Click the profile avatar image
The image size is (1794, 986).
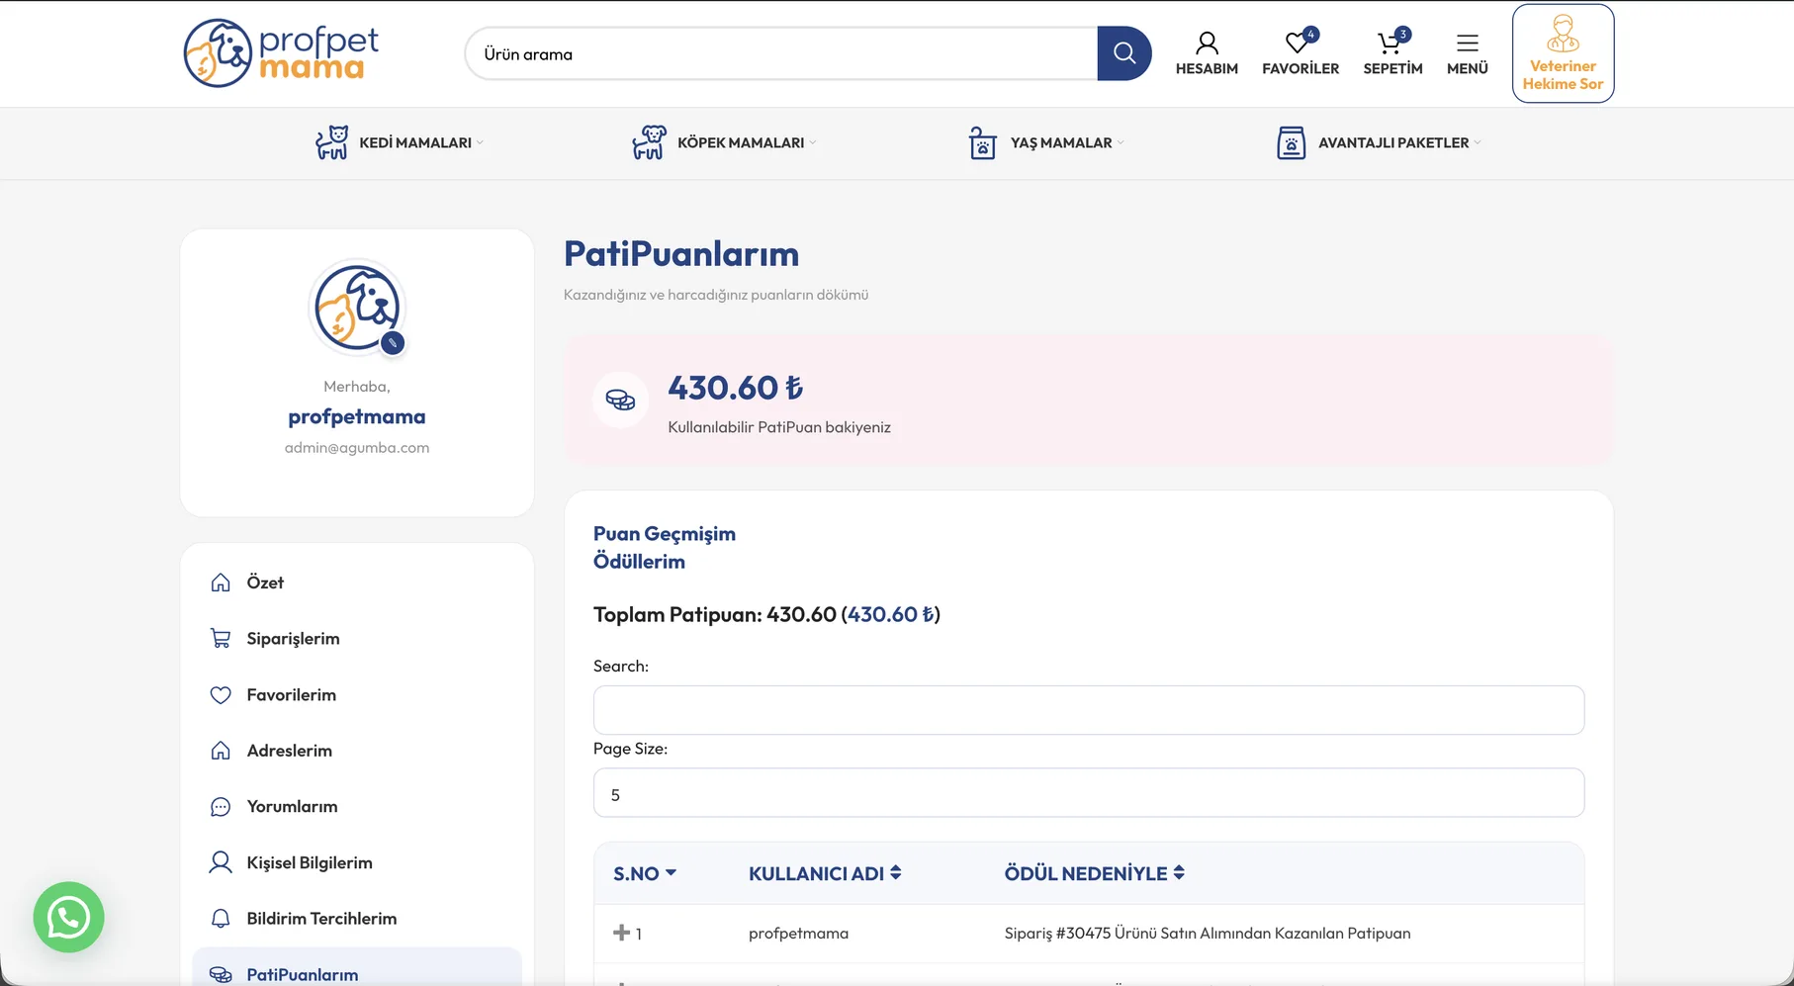357,308
